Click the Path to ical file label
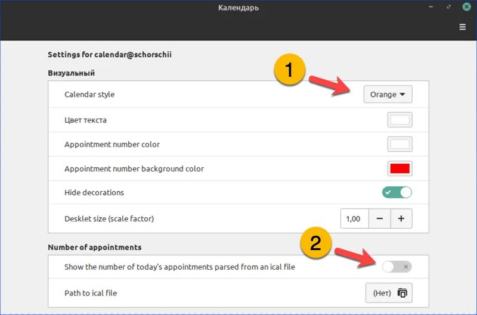The height and width of the screenshot is (315, 477). tap(91, 293)
